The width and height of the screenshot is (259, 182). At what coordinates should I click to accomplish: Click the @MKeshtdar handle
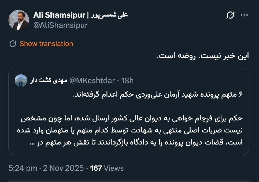point(92,81)
